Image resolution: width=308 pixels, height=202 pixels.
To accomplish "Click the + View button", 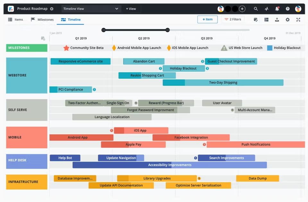I will tap(131, 9).
